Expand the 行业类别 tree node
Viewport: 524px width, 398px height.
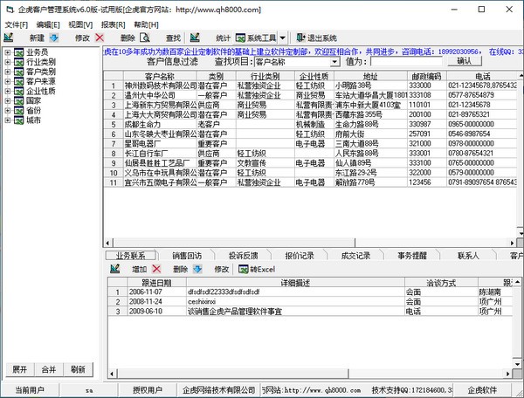(8, 62)
